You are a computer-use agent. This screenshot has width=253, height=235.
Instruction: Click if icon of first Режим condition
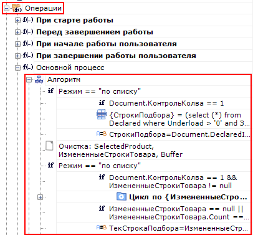pyautogui.click(x=50, y=91)
